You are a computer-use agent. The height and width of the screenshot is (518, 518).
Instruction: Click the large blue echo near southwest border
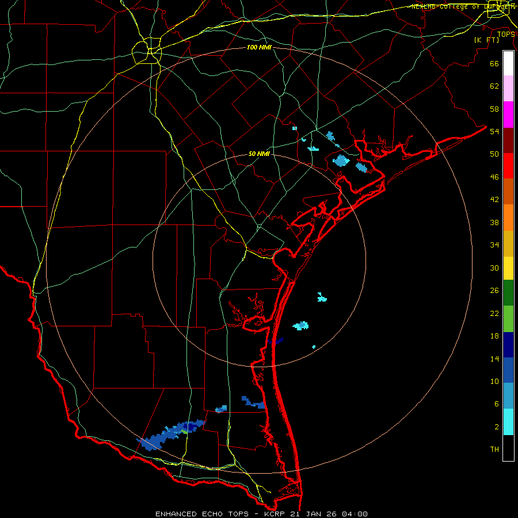click(170, 435)
